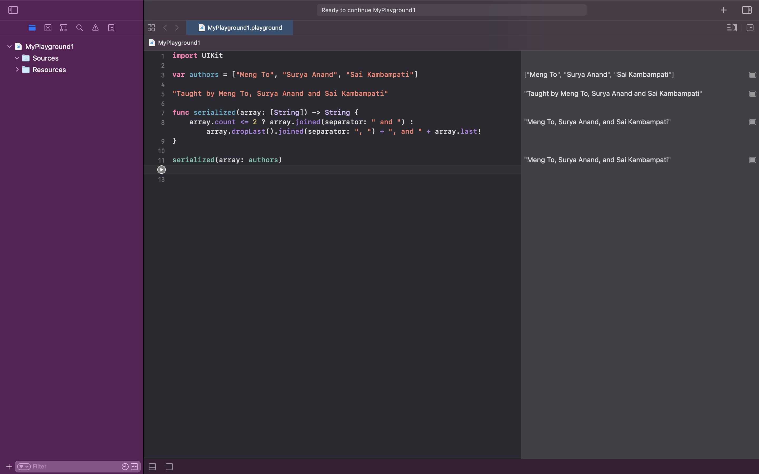The height and width of the screenshot is (474, 759).
Task: Open the Source Control navigator icon
Action: pyautogui.click(x=48, y=28)
